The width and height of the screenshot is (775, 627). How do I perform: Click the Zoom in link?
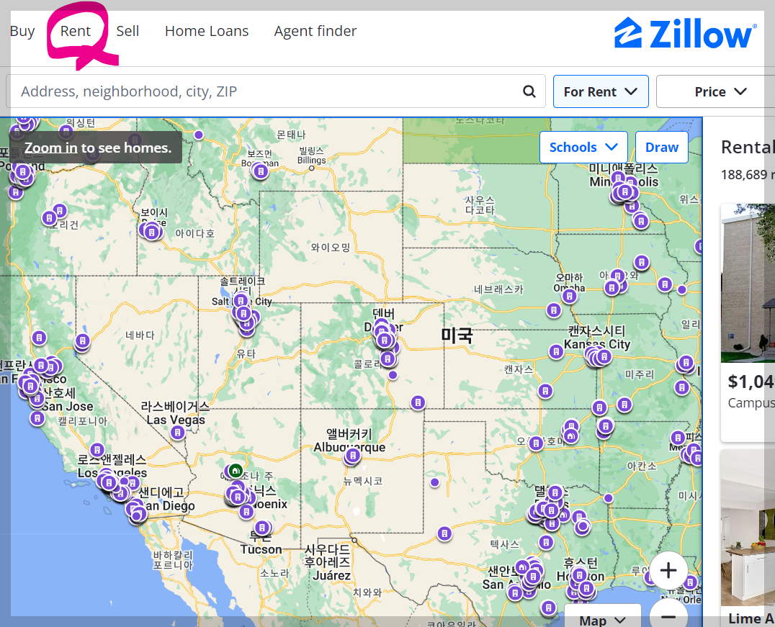coord(51,148)
